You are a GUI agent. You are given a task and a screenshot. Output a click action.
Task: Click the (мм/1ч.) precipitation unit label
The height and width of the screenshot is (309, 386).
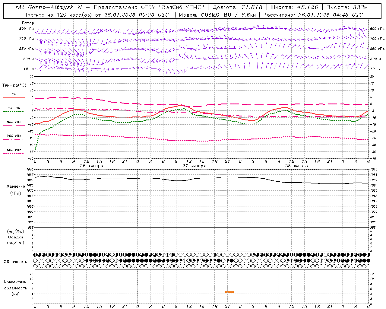(x=16, y=243)
